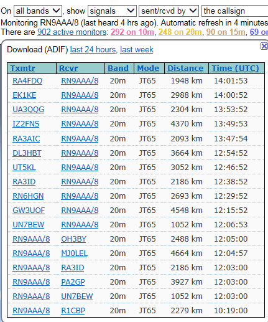Click the pink '292 on 10m' link
Viewport: 268px width, 322px height.
(x=132, y=32)
